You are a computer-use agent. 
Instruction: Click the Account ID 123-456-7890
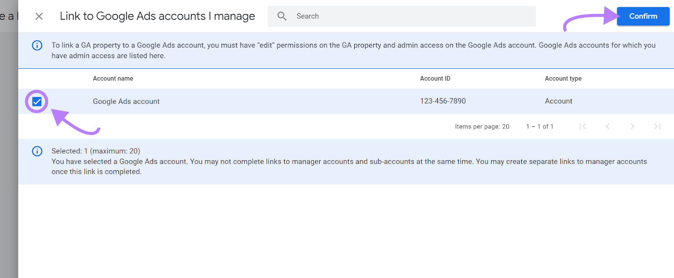coord(443,101)
